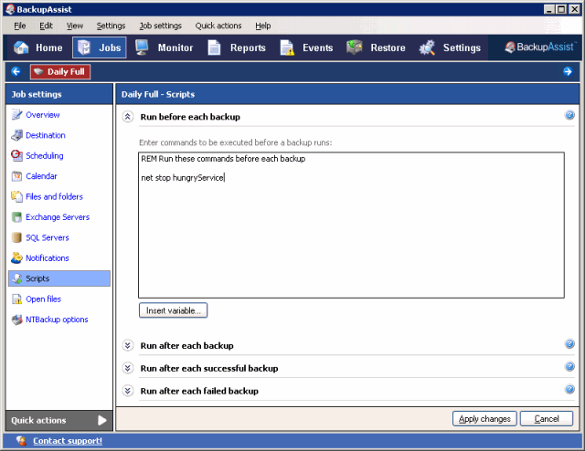Click the BackupAssist logo at top right
Screen dimensions: 585x451
pos(540,47)
